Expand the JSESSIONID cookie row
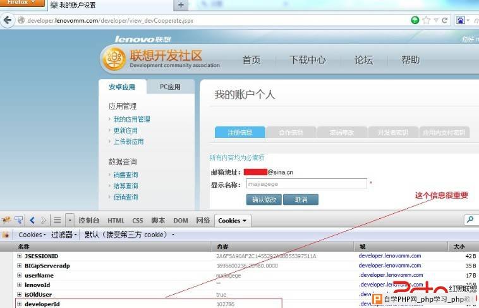 pyautogui.click(x=20, y=256)
